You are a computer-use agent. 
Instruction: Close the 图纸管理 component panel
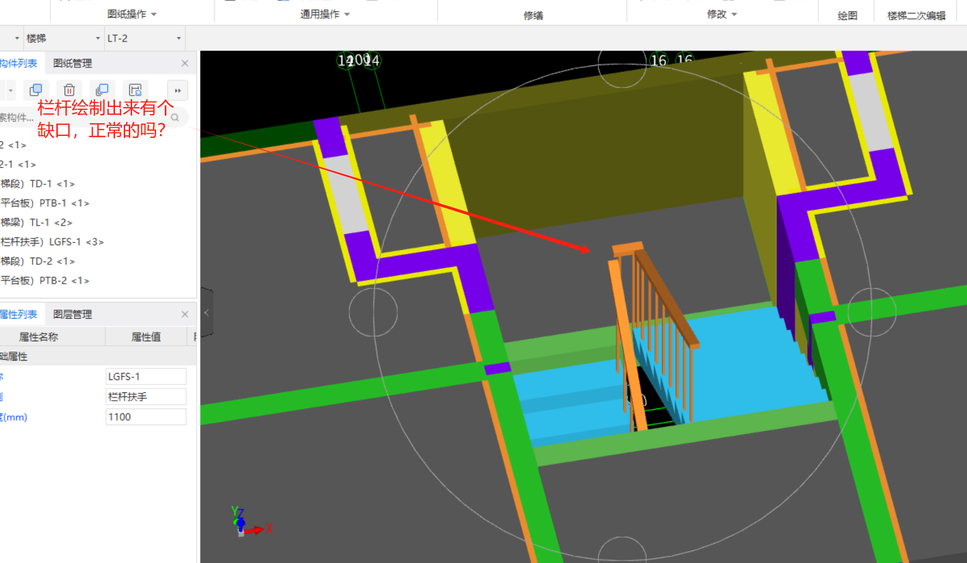185,63
